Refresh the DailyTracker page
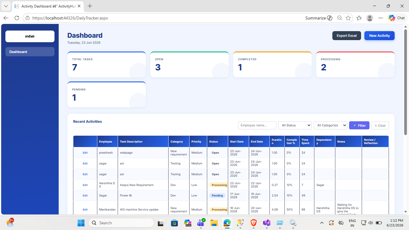The height and width of the screenshot is (230, 409). (x=17, y=18)
